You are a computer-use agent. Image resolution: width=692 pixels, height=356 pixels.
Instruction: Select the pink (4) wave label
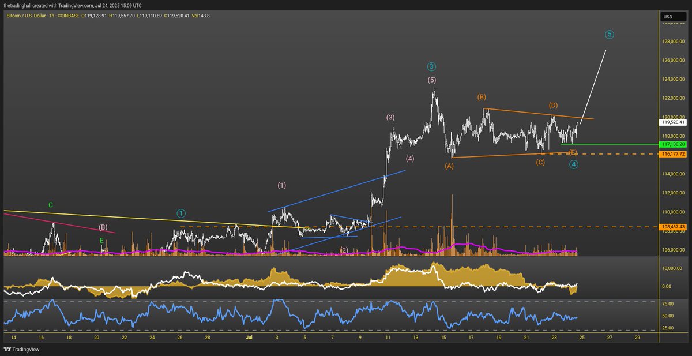pyautogui.click(x=409, y=158)
